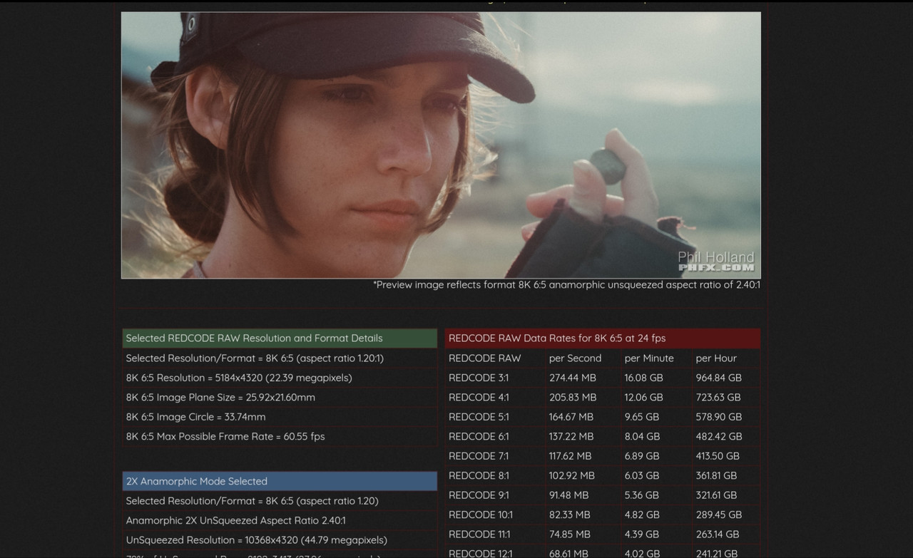Click the 137.22 MB per-second value

pyautogui.click(x=571, y=436)
